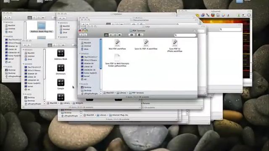Viewport: 269px width, 151px height.
Task: Open iDisk in Widgets window sidebar
Action: coord(28,60)
